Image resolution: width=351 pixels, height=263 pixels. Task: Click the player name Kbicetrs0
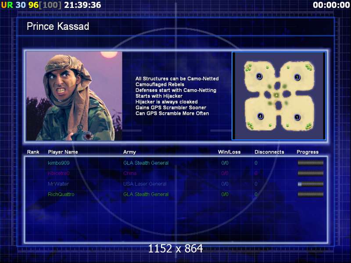point(59,173)
